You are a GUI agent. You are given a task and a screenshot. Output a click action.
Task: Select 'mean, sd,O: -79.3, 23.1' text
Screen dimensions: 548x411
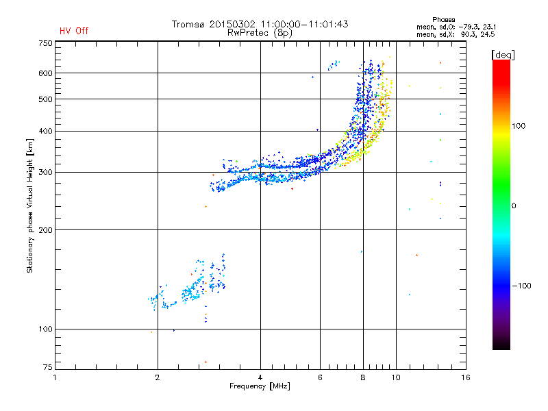(456, 27)
